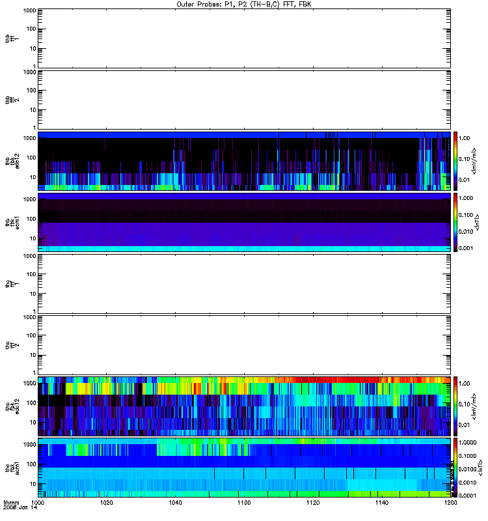
Task: Click the '1200' time tick label
Action: tap(450, 502)
